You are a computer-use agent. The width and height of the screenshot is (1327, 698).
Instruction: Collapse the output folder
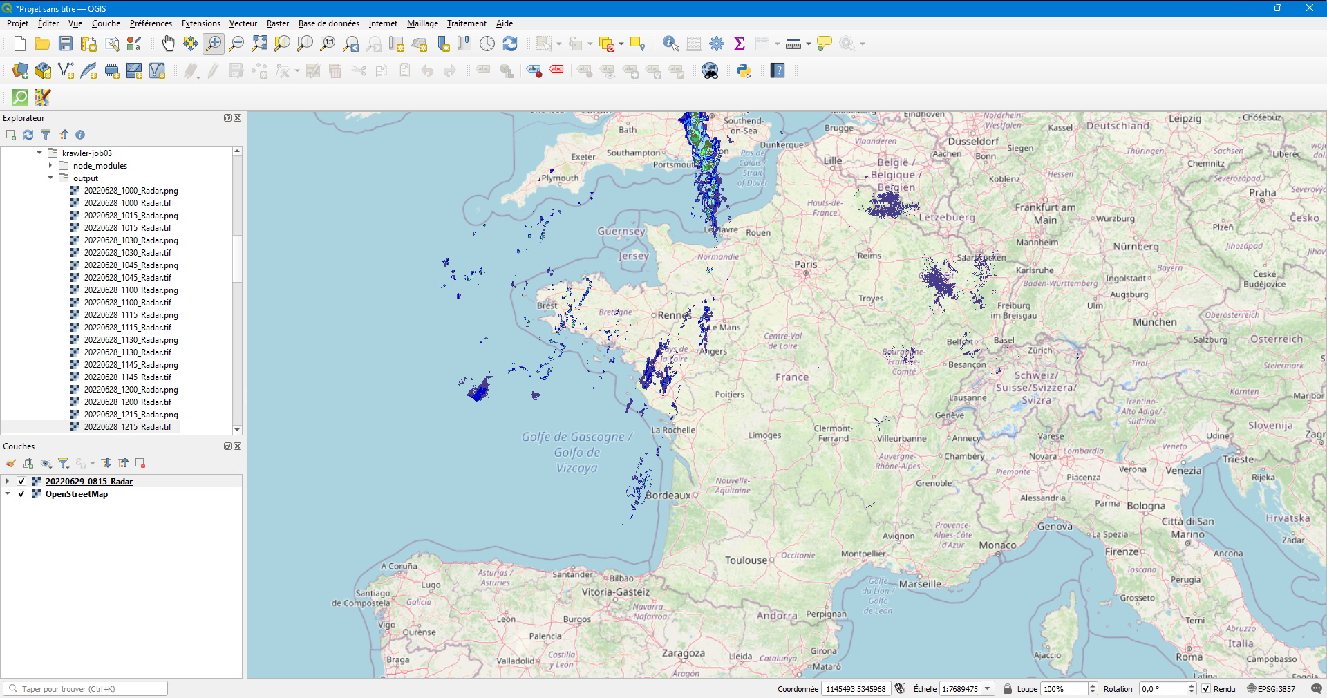pyautogui.click(x=50, y=178)
